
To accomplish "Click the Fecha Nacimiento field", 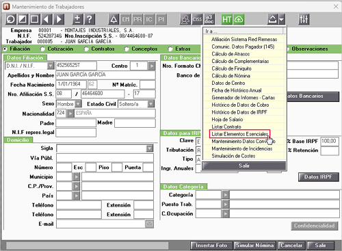I will [71, 84].
